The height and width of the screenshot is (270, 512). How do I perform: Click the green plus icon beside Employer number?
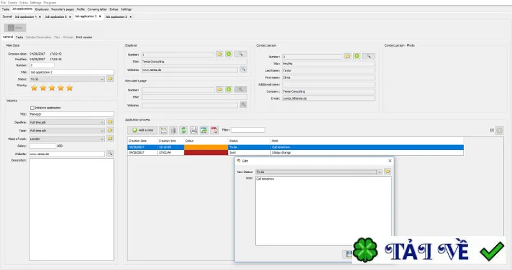click(228, 54)
